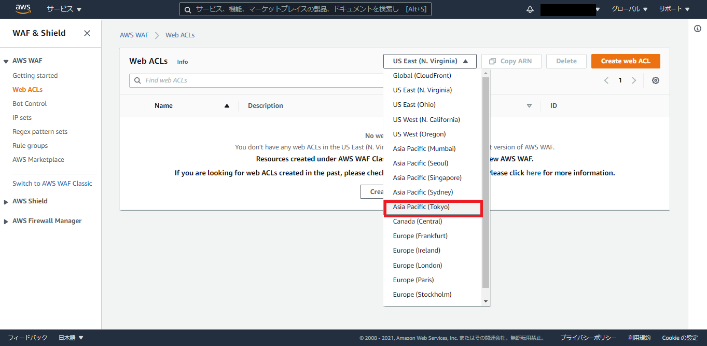The width and height of the screenshot is (707, 346).
Task: Open the 日本語 language selector
Action: click(71, 338)
